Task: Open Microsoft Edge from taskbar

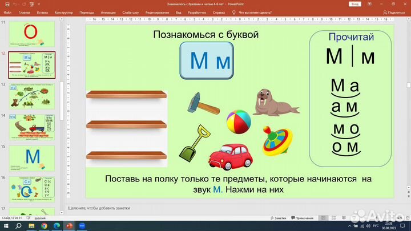Action: pyautogui.click(x=57, y=226)
